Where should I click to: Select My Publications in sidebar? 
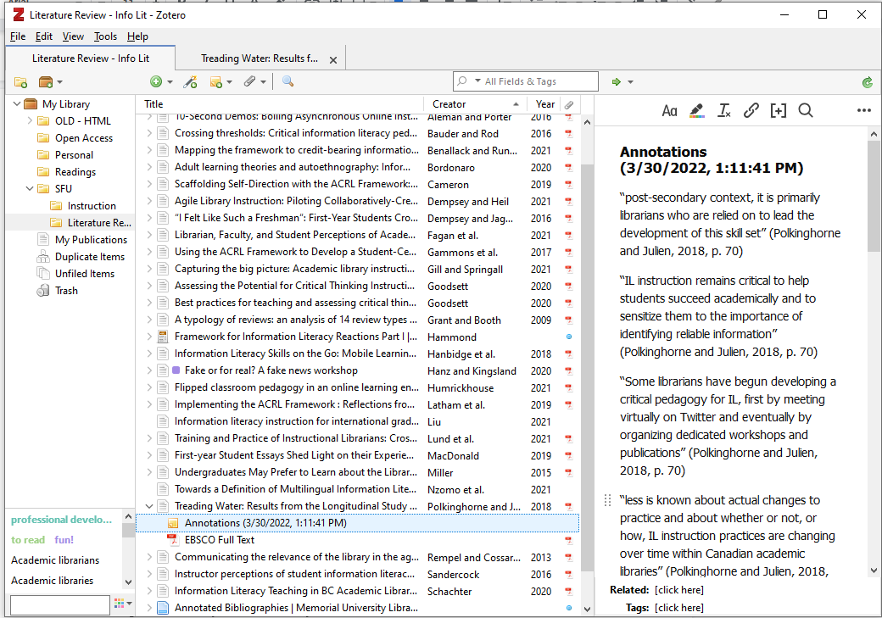91,240
